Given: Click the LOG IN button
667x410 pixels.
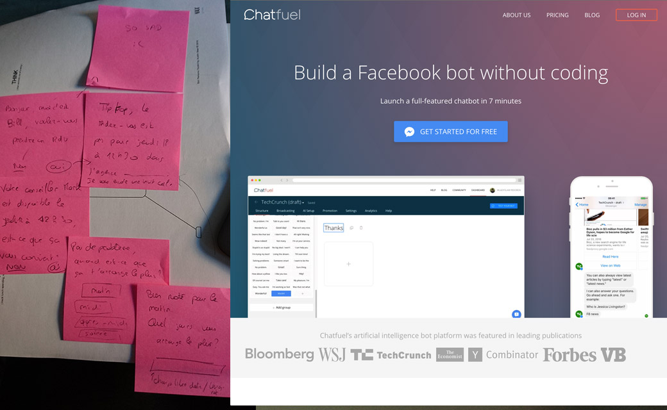Looking at the screenshot, I should coord(636,15).
